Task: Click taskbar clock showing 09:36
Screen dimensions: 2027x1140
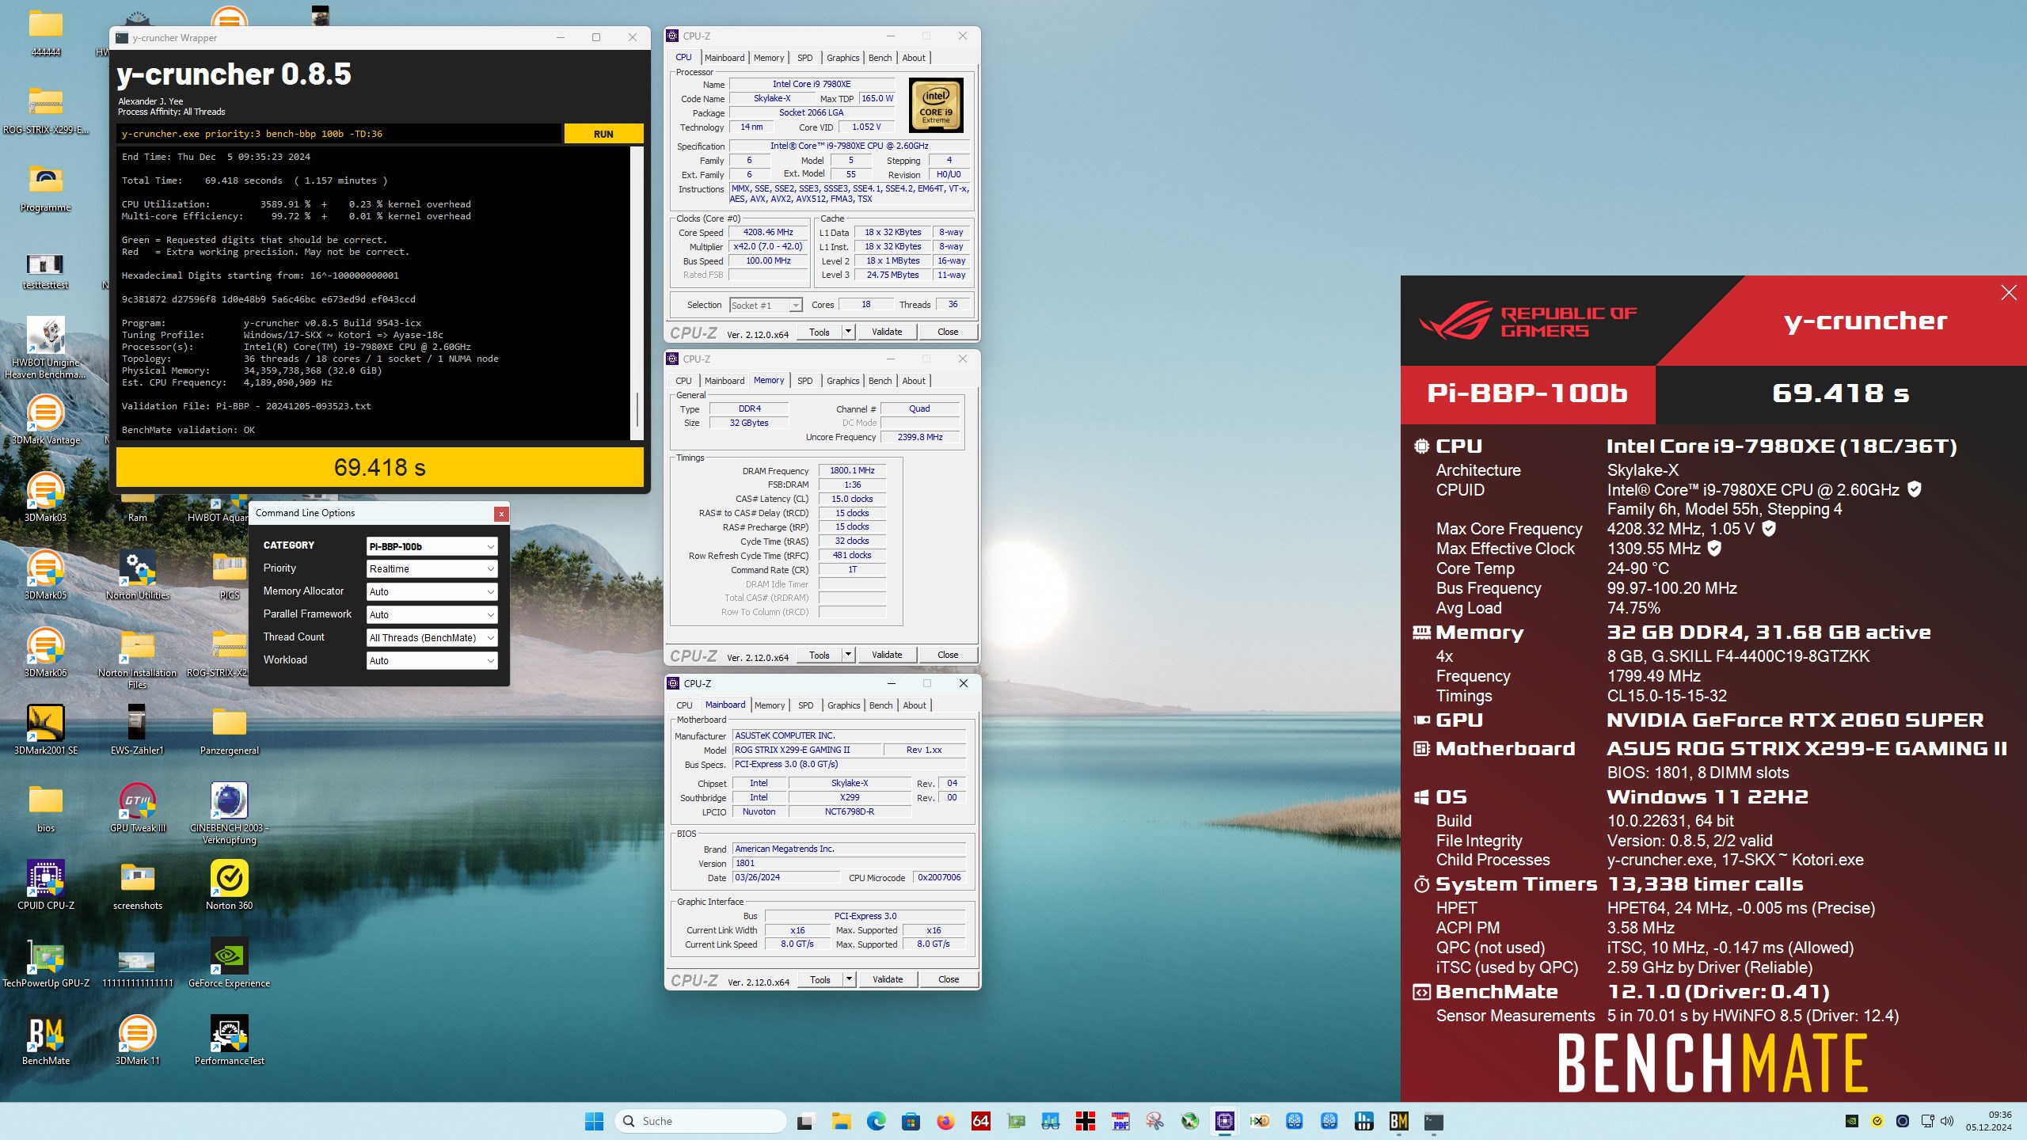Action: (1988, 1121)
